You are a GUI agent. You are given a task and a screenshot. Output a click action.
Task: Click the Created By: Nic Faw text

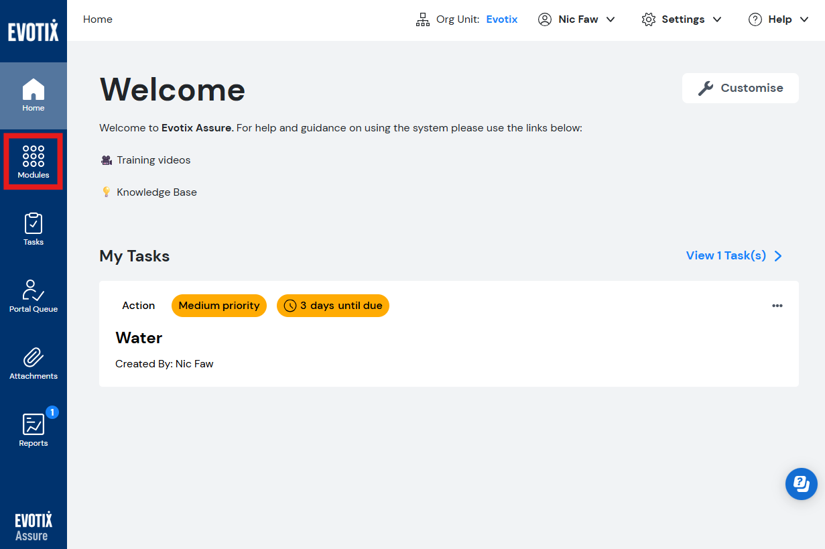[x=164, y=364]
